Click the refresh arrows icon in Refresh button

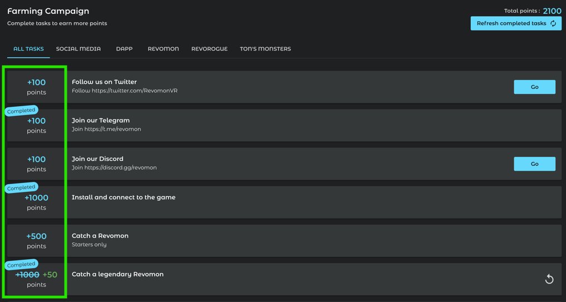click(x=553, y=23)
